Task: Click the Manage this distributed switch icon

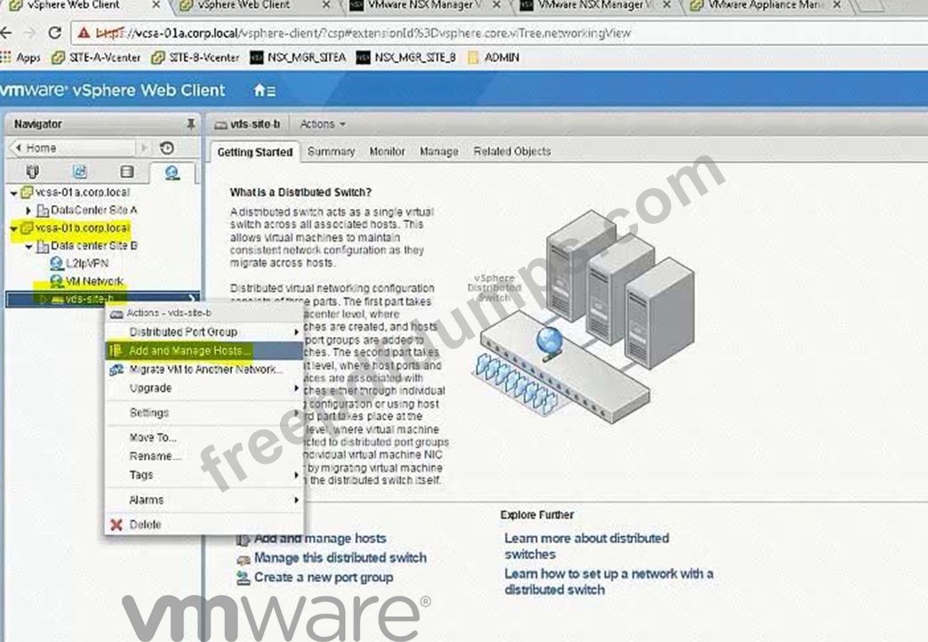Action: 243,558
